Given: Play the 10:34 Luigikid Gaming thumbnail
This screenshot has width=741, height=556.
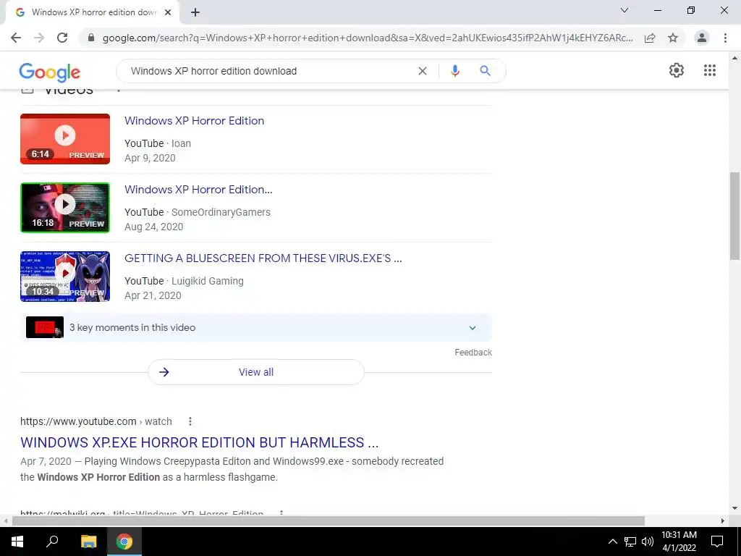Looking at the screenshot, I should [65, 277].
